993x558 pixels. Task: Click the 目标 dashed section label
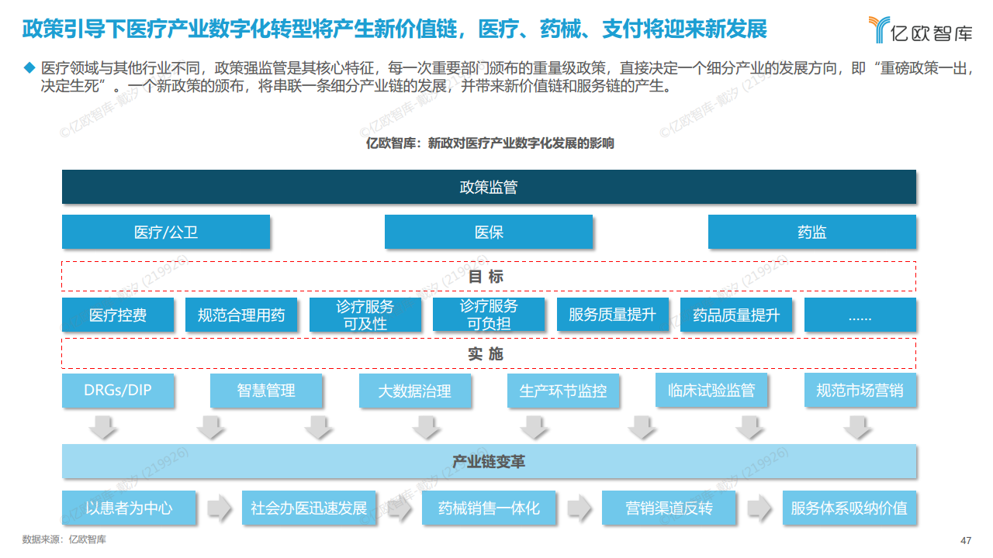pos(489,277)
